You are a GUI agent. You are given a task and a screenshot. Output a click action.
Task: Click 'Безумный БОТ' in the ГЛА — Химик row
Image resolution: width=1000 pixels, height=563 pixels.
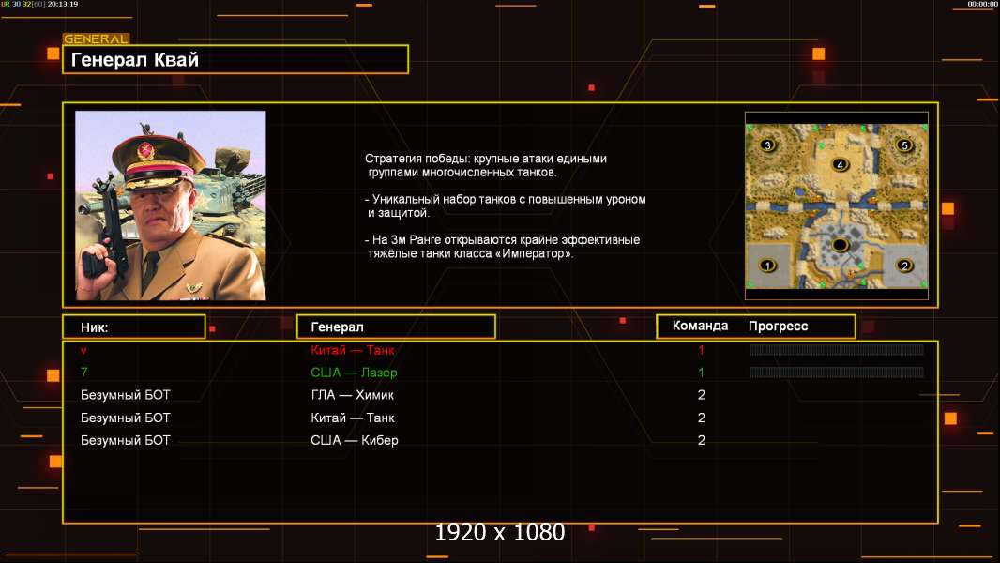[126, 395]
